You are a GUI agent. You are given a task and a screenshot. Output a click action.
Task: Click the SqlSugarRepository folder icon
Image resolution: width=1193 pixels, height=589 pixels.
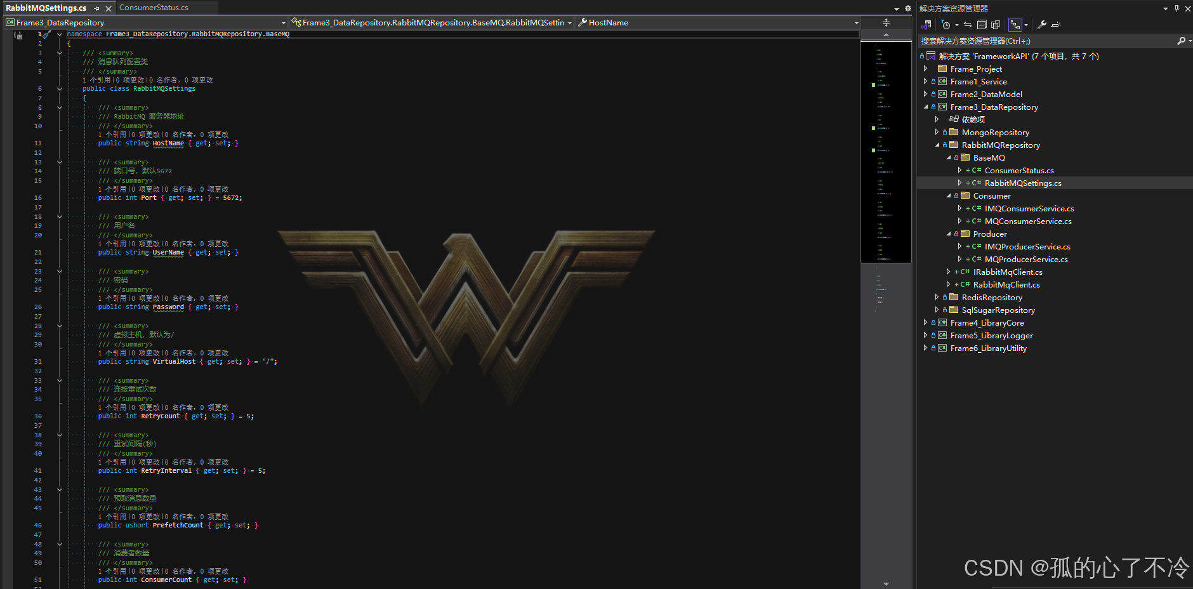(954, 310)
